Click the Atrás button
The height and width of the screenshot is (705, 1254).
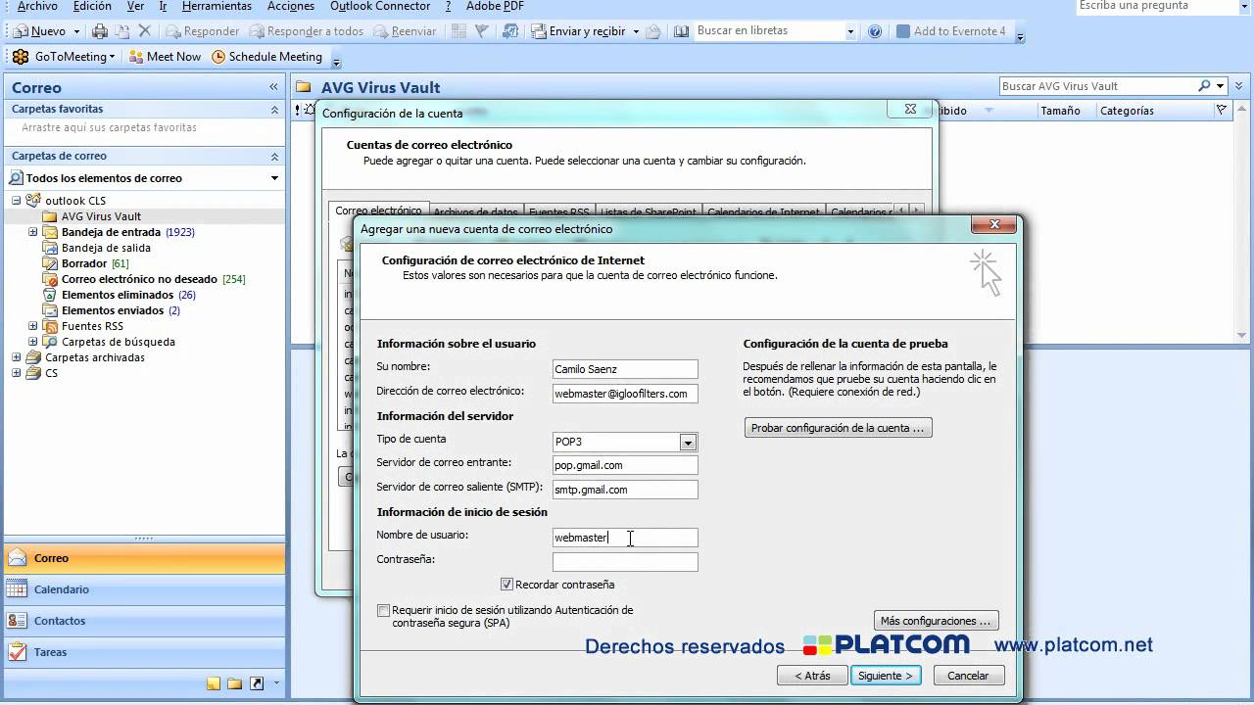(812, 676)
